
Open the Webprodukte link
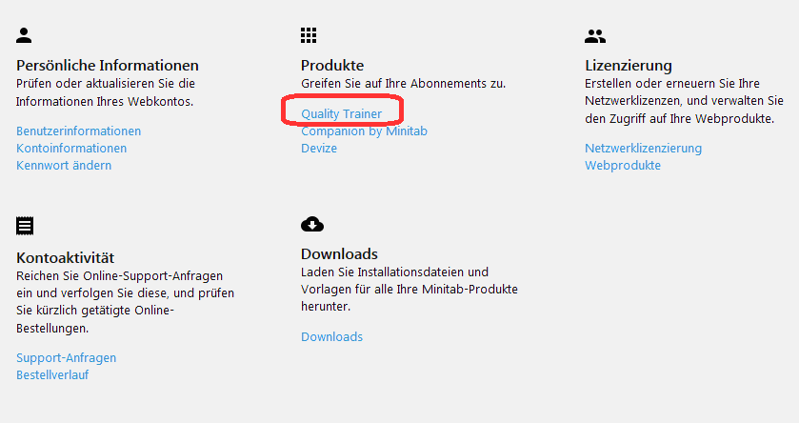pyautogui.click(x=623, y=165)
